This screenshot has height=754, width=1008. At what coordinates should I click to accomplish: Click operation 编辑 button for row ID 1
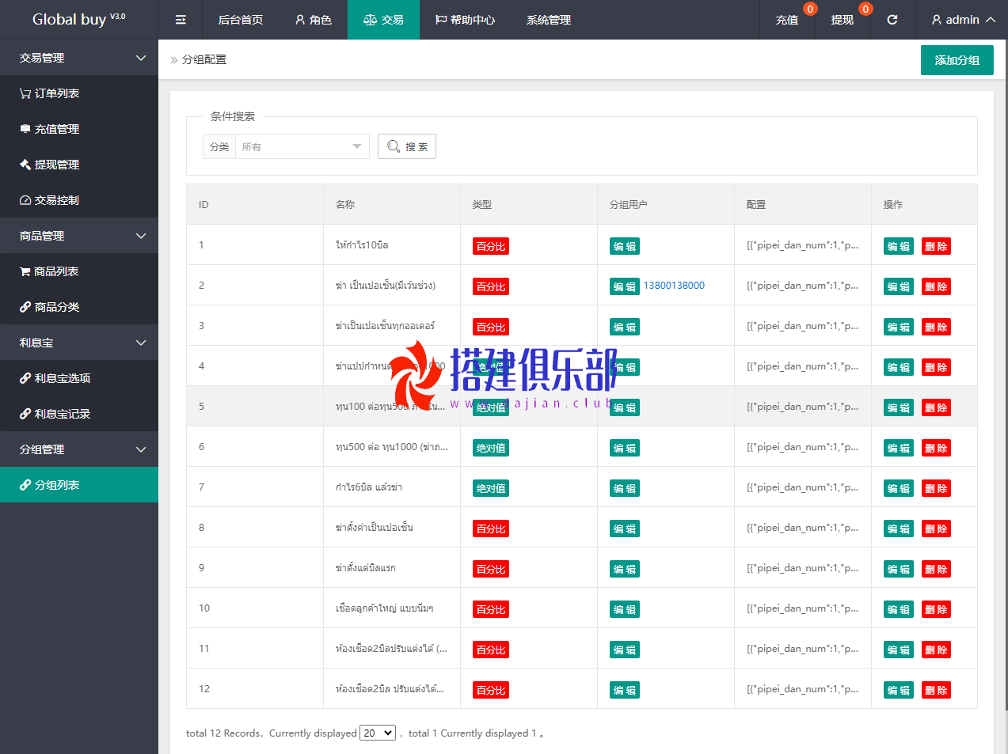[899, 246]
